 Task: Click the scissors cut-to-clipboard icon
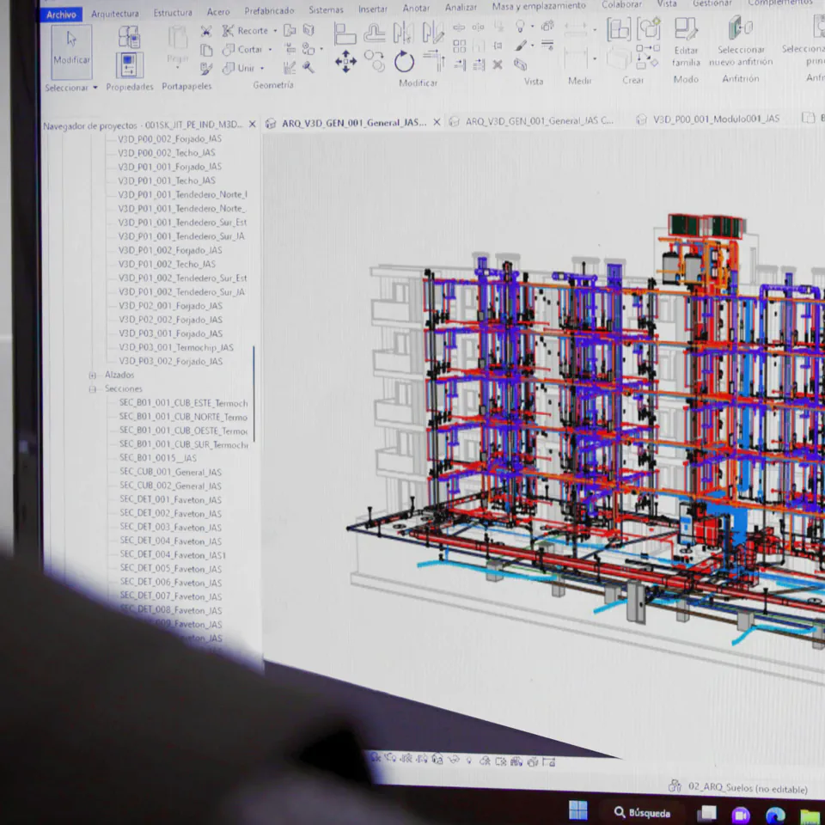pyautogui.click(x=206, y=31)
